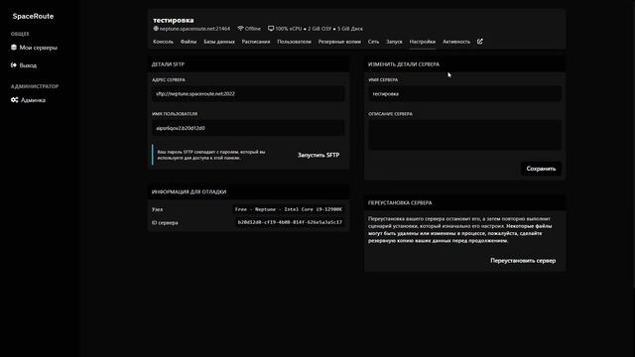Open the Базы данных tab

[x=219, y=42]
